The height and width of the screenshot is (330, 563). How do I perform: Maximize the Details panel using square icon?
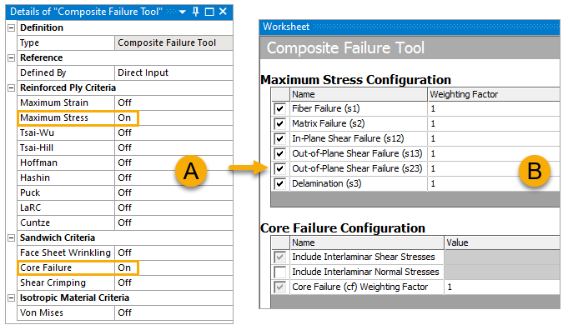pyautogui.click(x=209, y=12)
